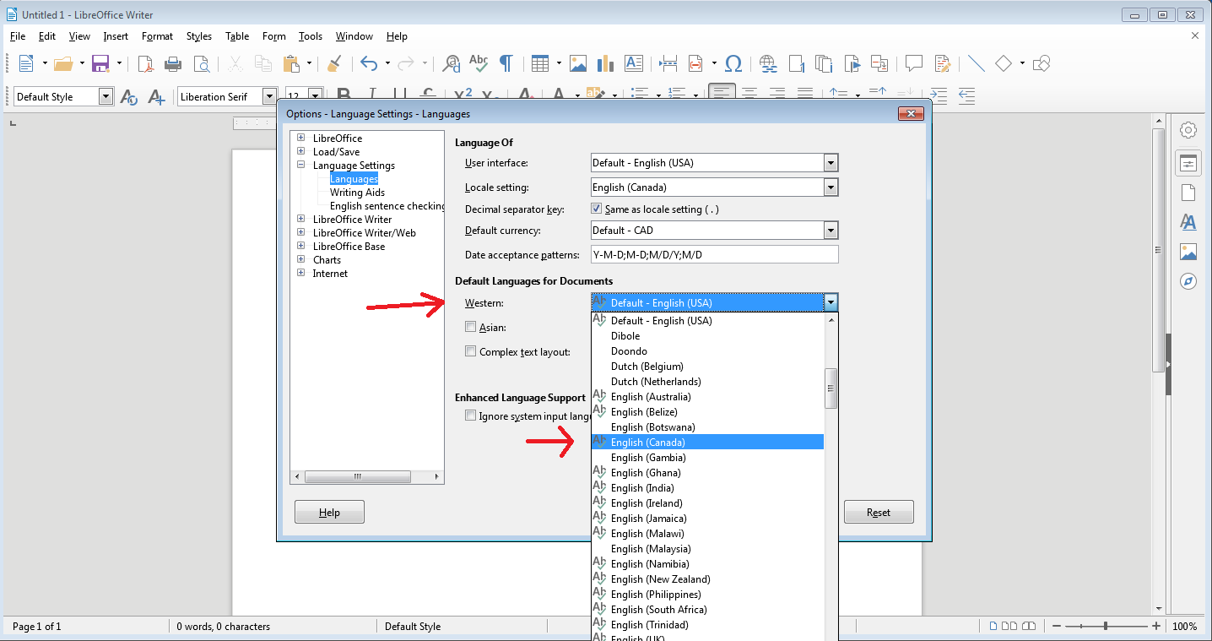Activate Clone Formatting paintbrush
The height and width of the screenshot is (641, 1212).
(x=334, y=63)
